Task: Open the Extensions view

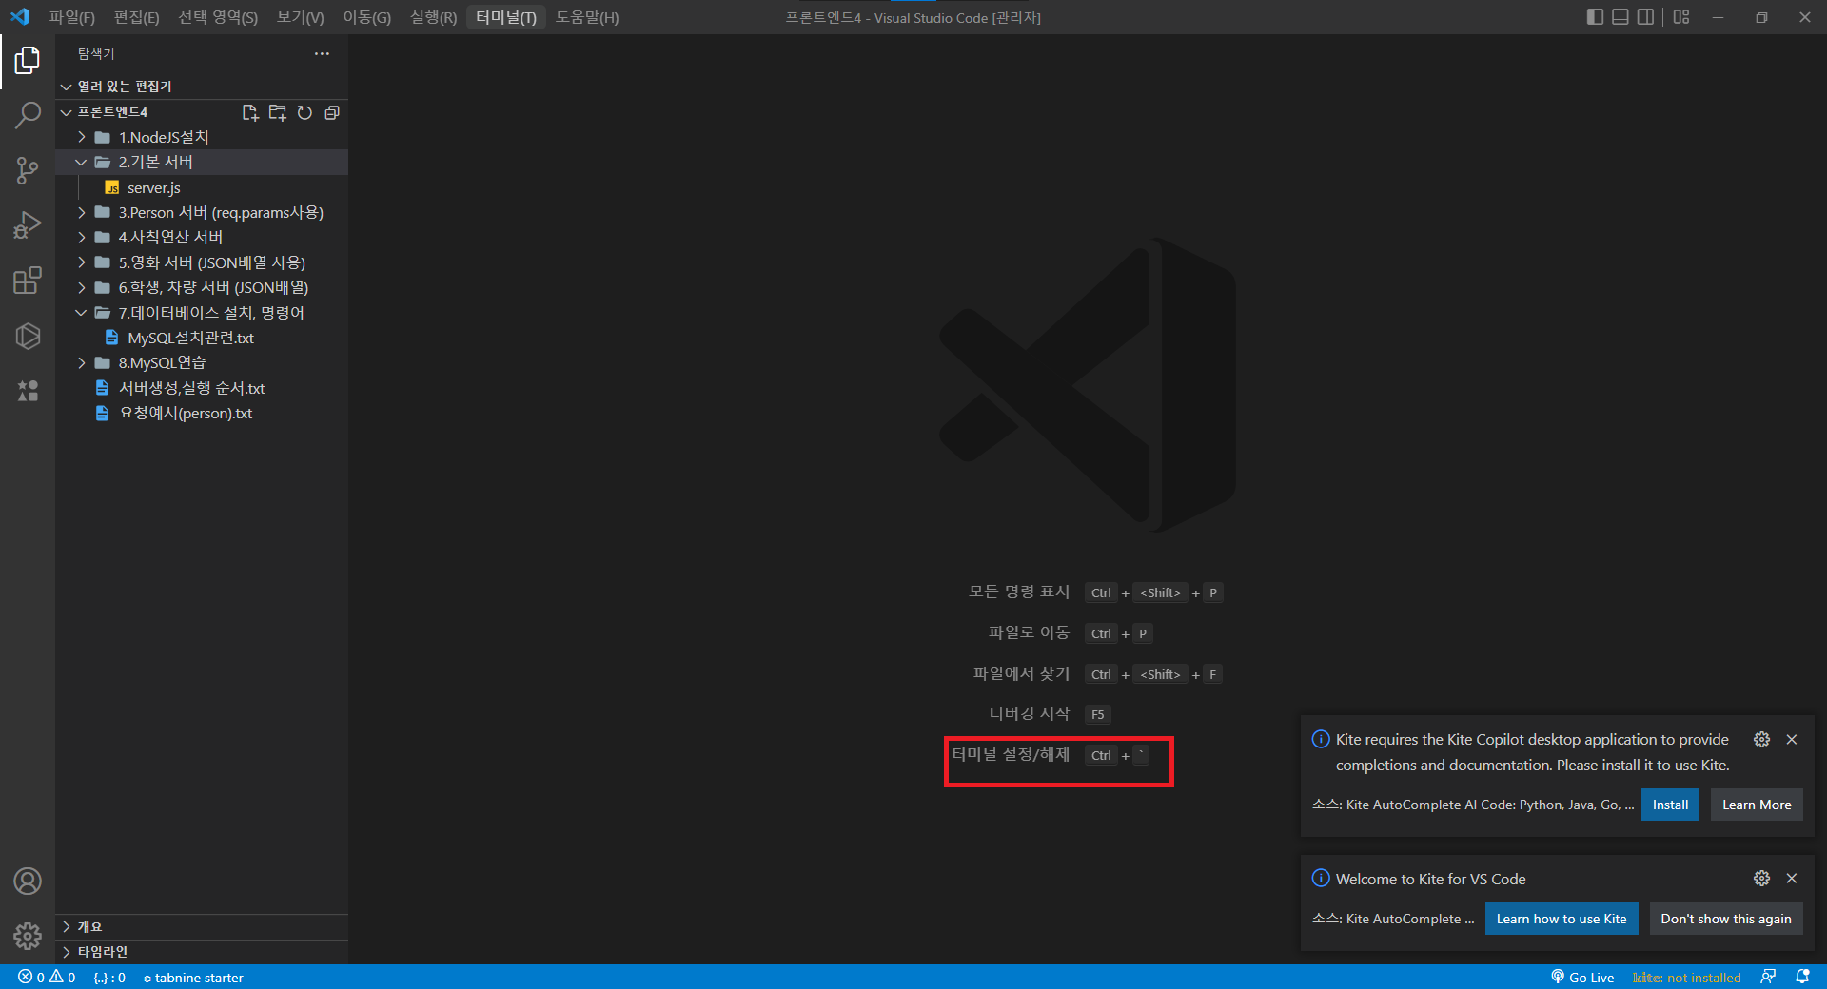Action: pos(28,281)
